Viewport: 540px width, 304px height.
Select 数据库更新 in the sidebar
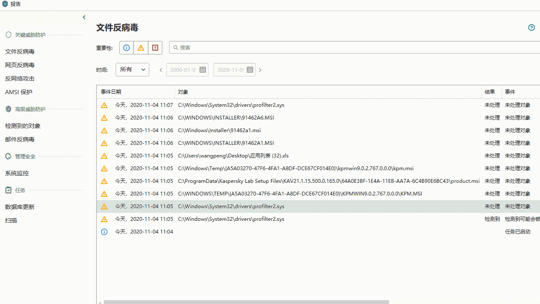coord(20,207)
